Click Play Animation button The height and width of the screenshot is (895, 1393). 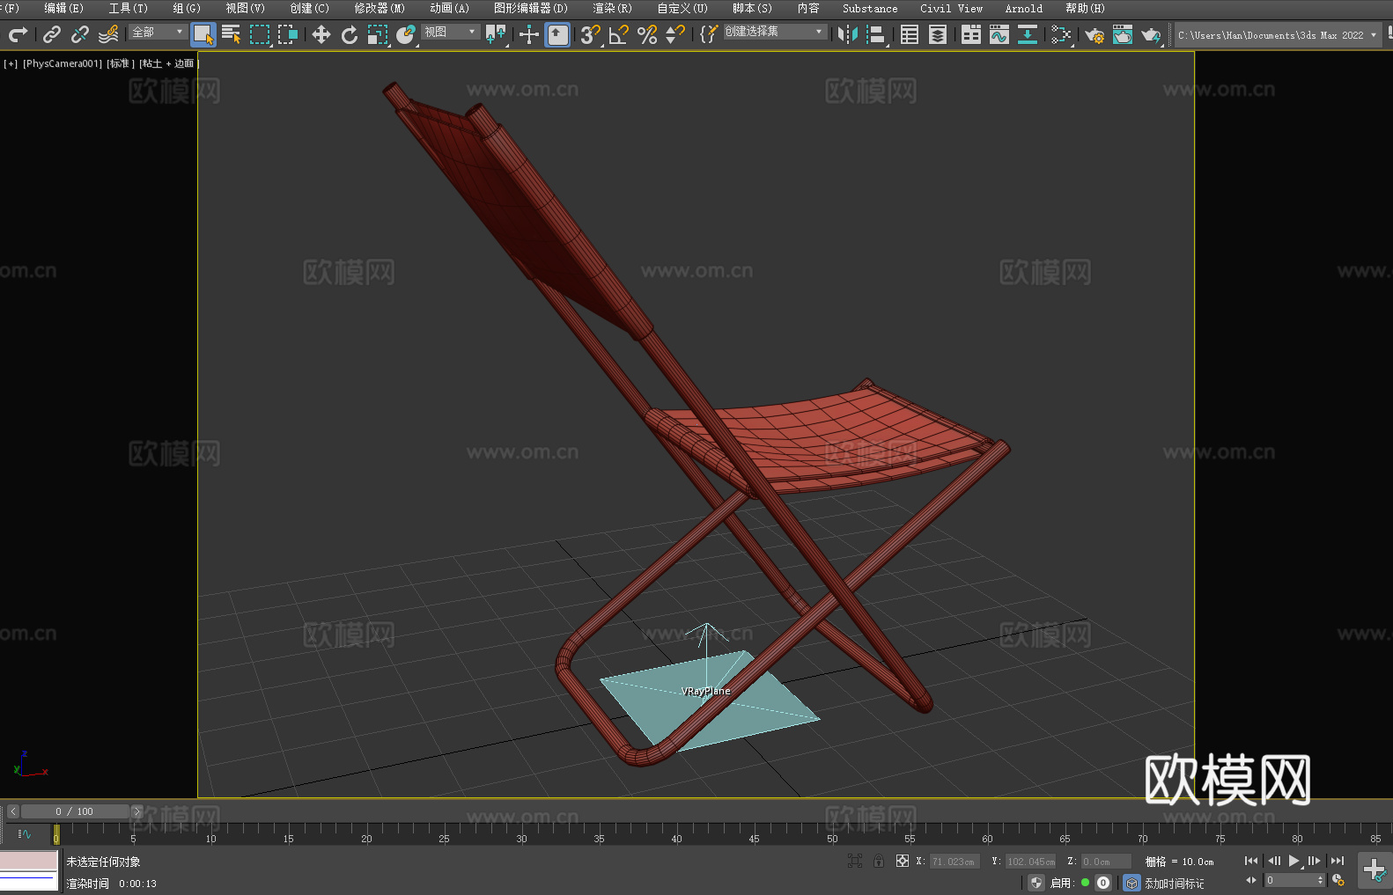pos(1294,861)
